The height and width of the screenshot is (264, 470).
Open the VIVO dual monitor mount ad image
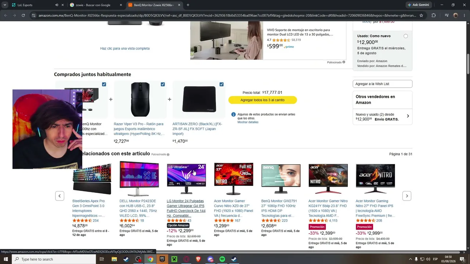pos(227,40)
